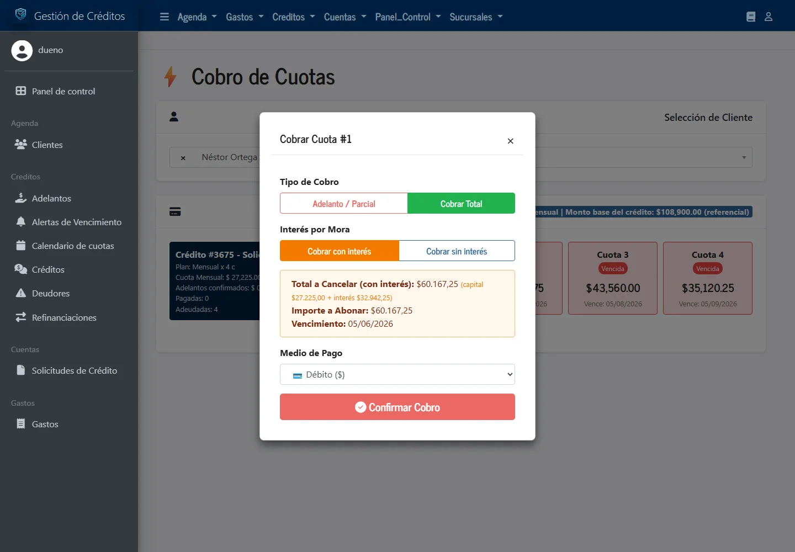Click Confirmar Cobro button
The height and width of the screenshot is (552, 795).
pyautogui.click(x=397, y=407)
